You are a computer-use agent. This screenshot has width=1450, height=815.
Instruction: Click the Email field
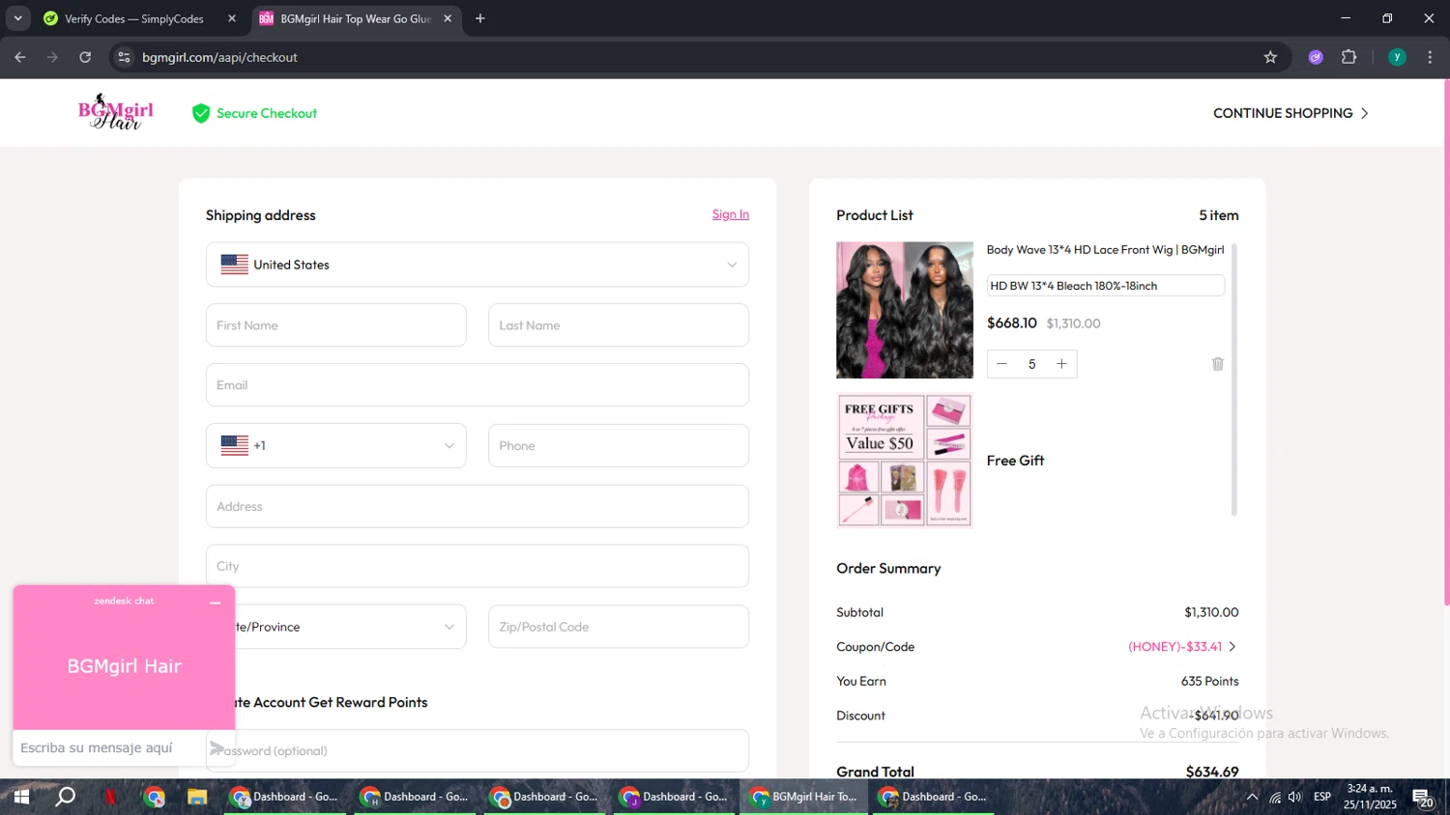tap(478, 385)
